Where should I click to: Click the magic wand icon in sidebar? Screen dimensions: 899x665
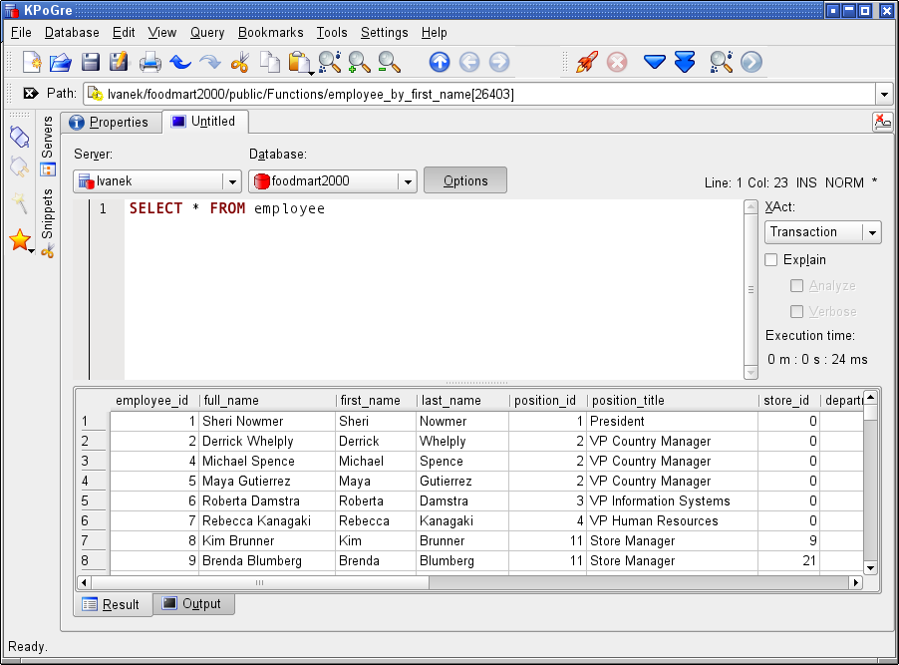(20, 203)
